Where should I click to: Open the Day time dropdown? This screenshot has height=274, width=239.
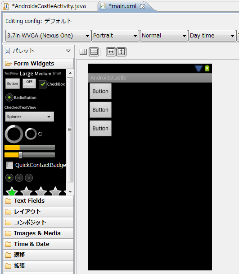pos(212,36)
